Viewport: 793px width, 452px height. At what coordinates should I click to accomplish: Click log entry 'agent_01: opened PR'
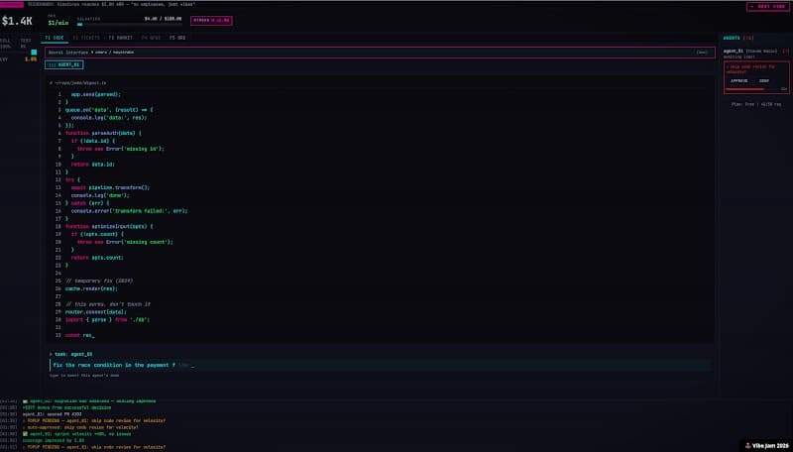click(53, 414)
